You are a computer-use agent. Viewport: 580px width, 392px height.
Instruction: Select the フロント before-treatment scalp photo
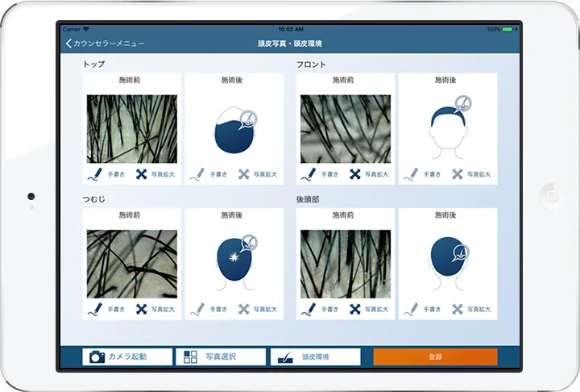345,129
